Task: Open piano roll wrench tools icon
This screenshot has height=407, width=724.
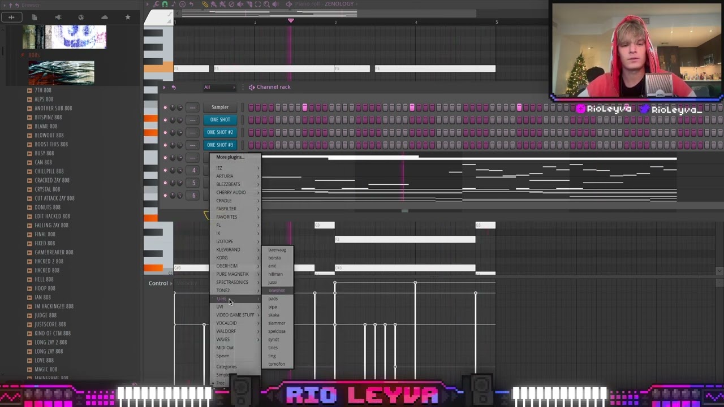Action: 156,4
